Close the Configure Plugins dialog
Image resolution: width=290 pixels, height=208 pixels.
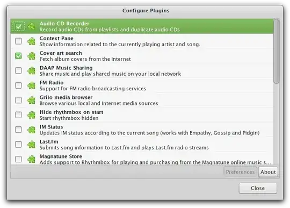258,188
